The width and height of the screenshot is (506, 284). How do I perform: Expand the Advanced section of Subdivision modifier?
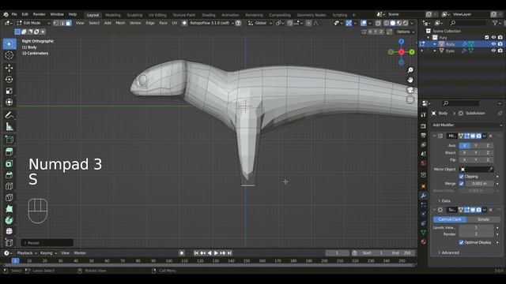(x=448, y=252)
